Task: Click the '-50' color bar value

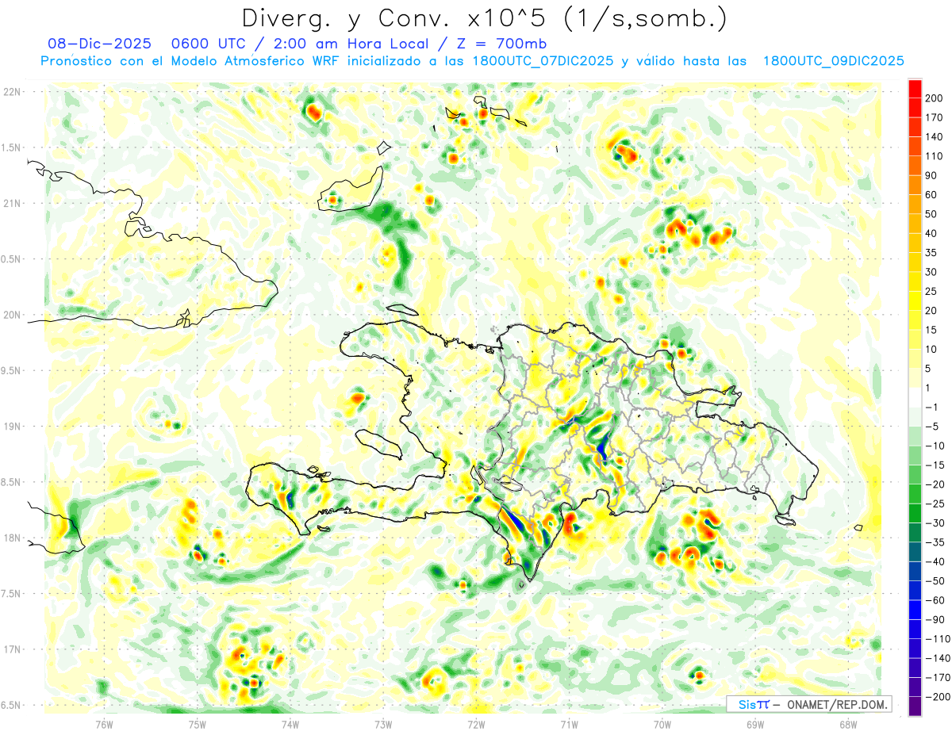Action: (935, 581)
